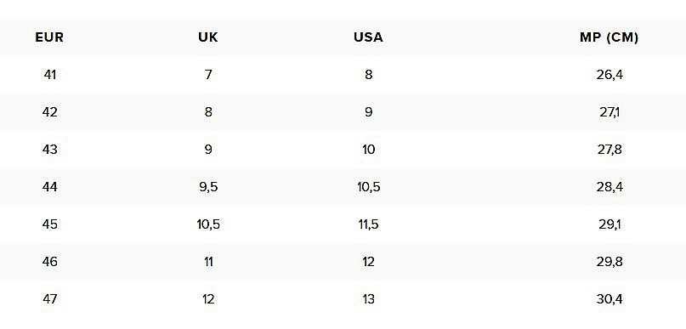Image resolution: width=686 pixels, height=329 pixels.
Task: Select EUR size 42 cell
Action: pos(50,112)
